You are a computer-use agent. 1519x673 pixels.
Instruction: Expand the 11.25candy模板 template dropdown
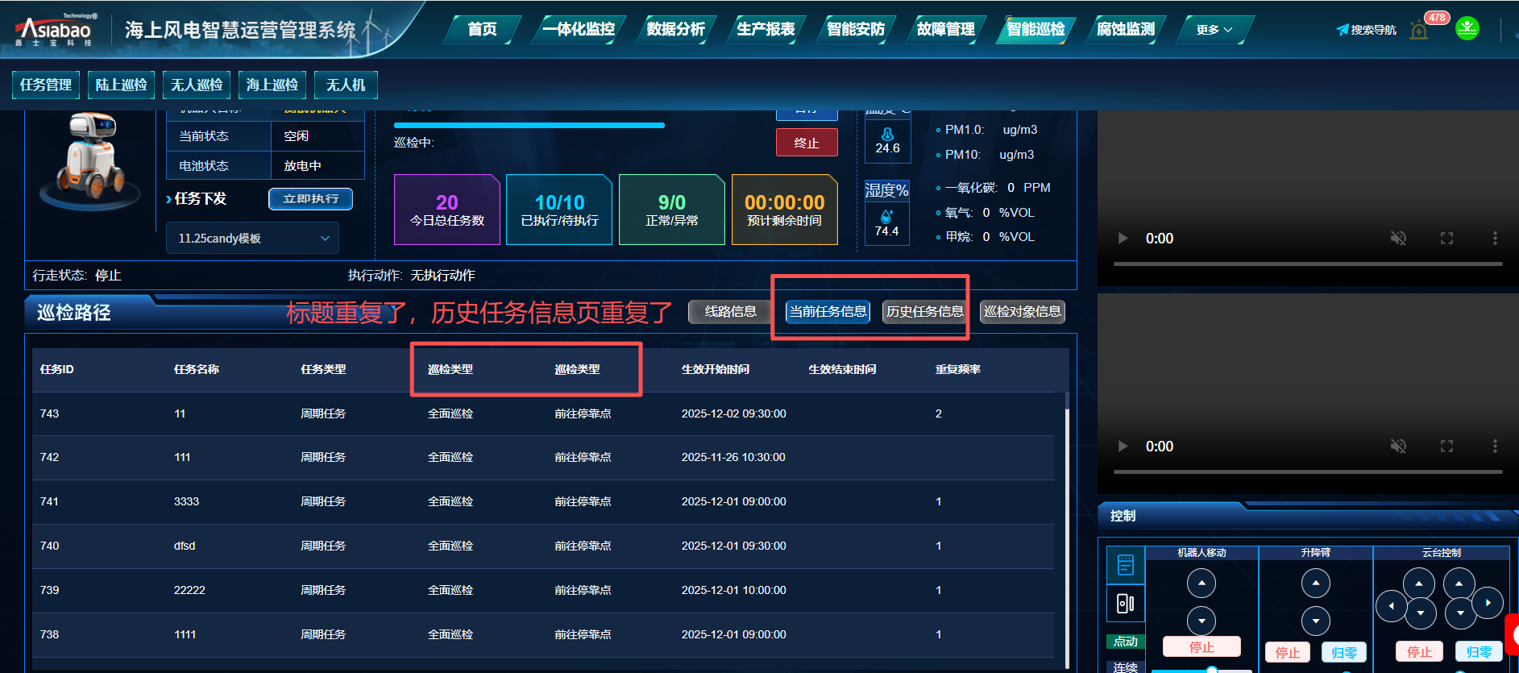click(252, 239)
